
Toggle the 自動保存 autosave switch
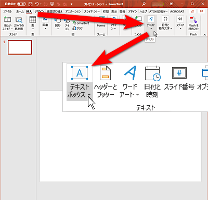[21, 4]
